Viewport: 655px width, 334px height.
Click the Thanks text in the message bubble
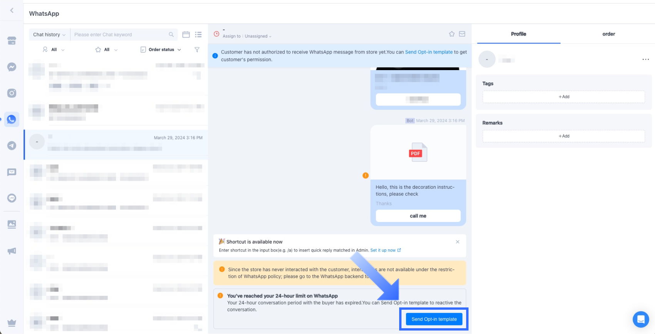click(x=384, y=203)
